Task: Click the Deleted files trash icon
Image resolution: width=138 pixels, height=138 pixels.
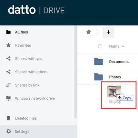Action: point(8,118)
